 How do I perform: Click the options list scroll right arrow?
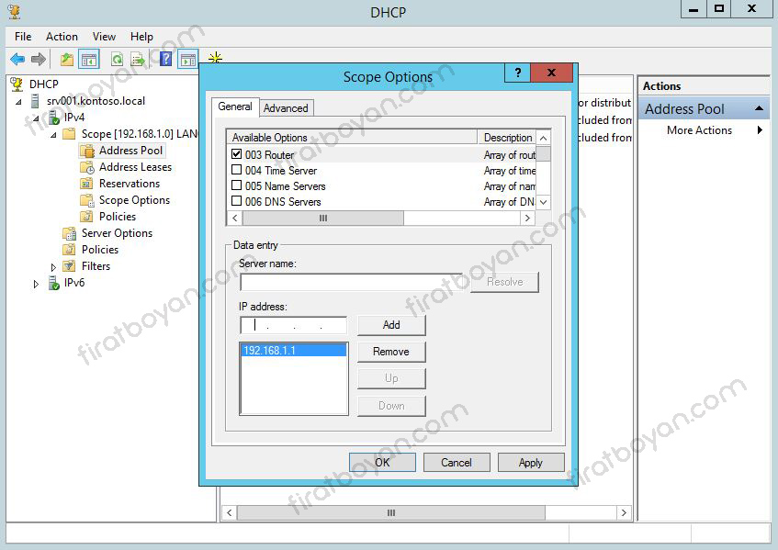(x=527, y=218)
